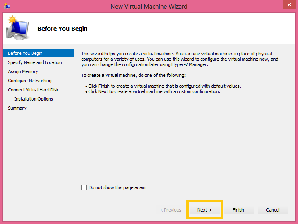
Task: Click the virtual machine monitor icon in the header
Action: point(17,28)
